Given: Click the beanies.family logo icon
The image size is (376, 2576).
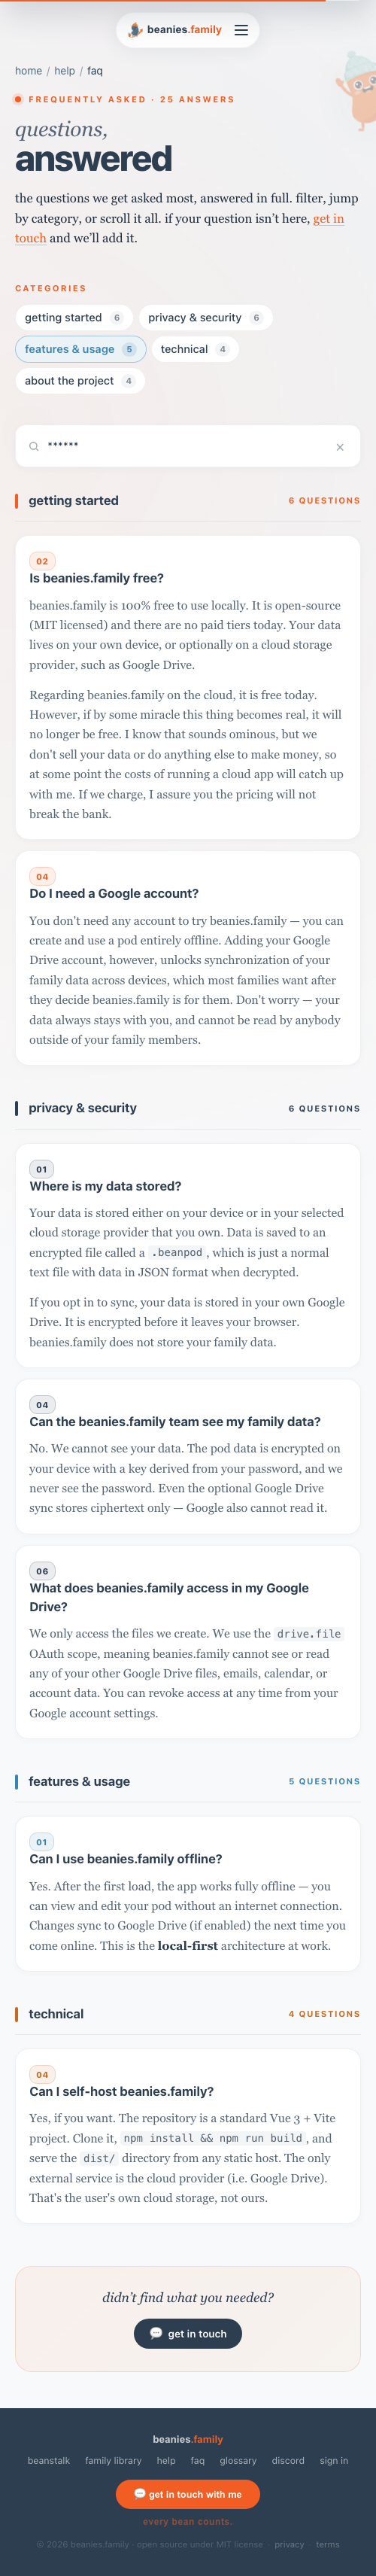Looking at the screenshot, I should click(136, 30).
